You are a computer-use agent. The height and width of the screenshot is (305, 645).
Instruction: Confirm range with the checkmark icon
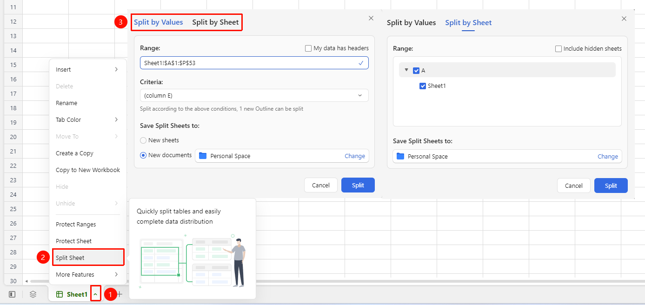361,63
